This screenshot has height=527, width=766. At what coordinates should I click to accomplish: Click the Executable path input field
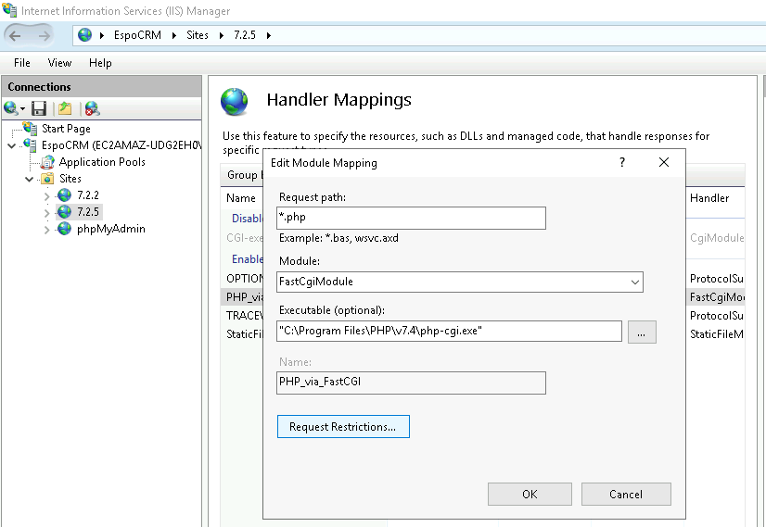pyautogui.click(x=449, y=332)
